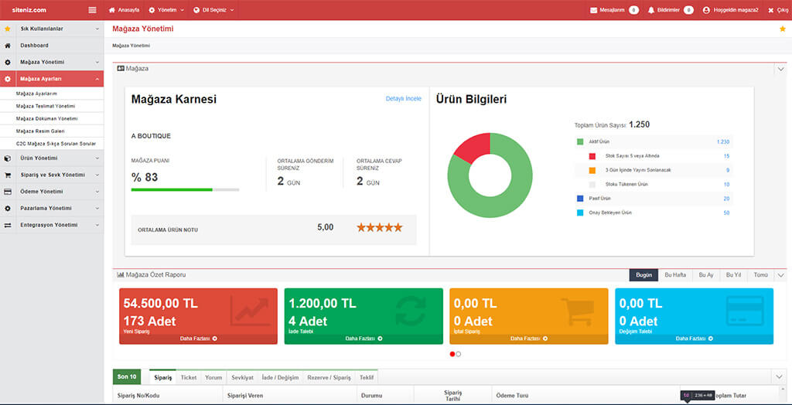Viewport: 792px width, 405px height.
Task: Click gear icon beside Pazarlama Yönetimi
Action: pyautogui.click(x=7, y=208)
